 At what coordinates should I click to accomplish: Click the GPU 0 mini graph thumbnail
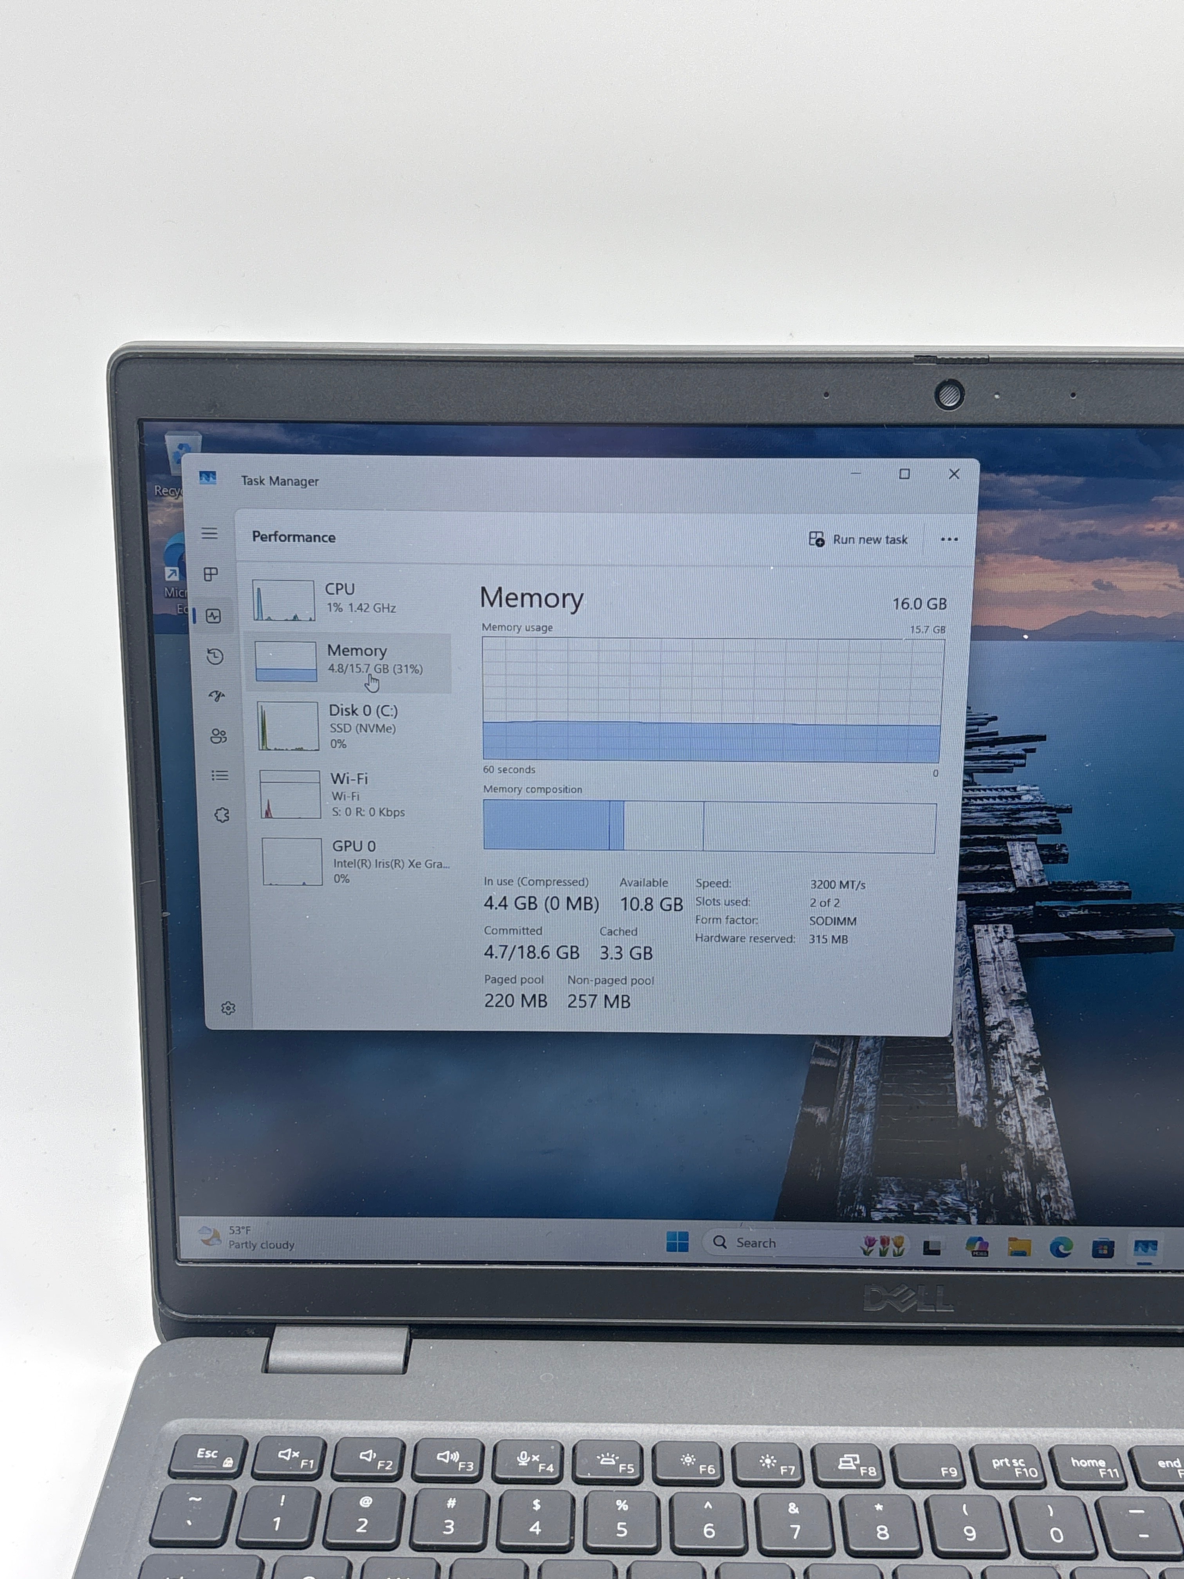click(x=292, y=862)
